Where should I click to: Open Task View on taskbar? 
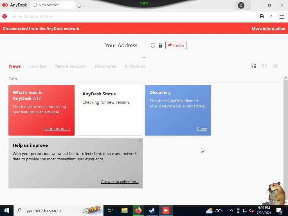coord(110,210)
